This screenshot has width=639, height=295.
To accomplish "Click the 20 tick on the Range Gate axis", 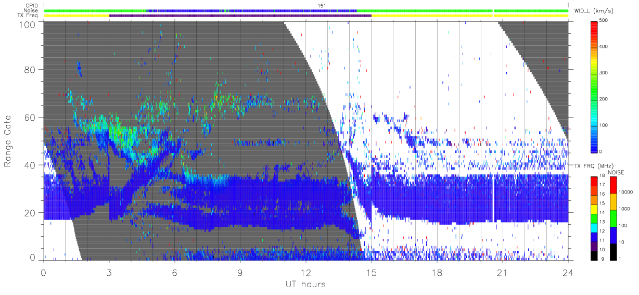I will 30,212.
